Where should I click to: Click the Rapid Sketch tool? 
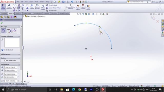[x=88, y=7]
